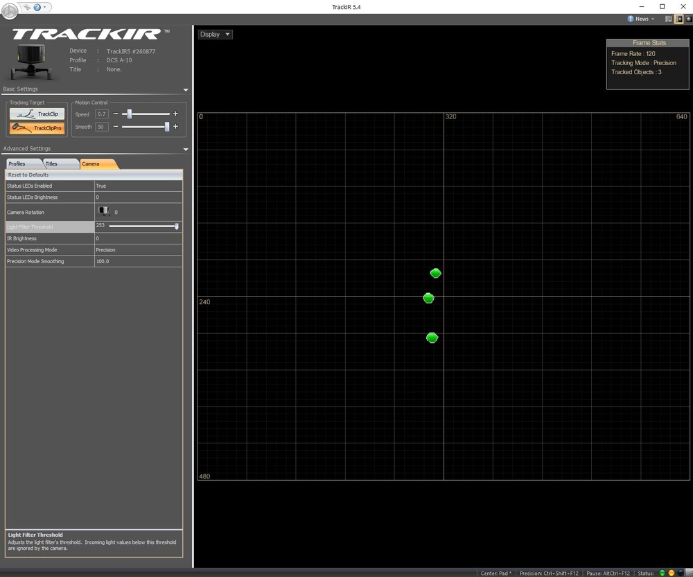The image size is (693, 577).
Task: Click the resize grip in the status bar
Action: coord(689,573)
